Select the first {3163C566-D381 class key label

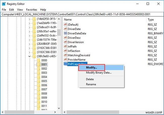[x=47, y=48]
